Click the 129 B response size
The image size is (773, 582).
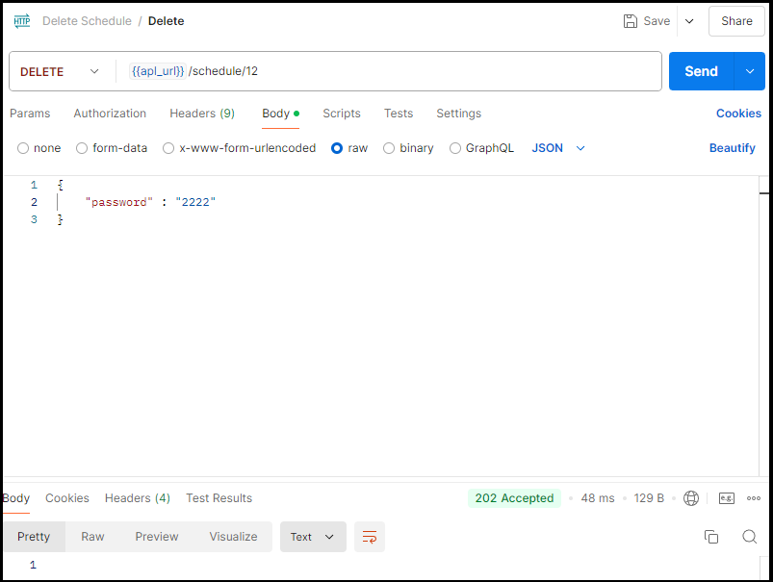point(649,498)
